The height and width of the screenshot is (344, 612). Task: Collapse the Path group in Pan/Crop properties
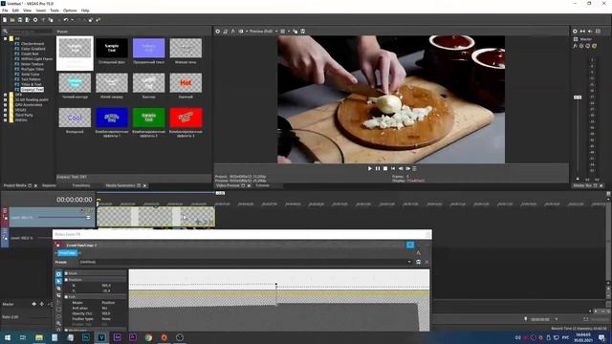[66, 297]
